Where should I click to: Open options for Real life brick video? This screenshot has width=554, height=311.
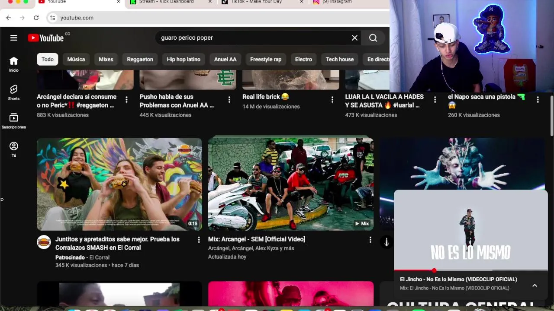click(x=332, y=100)
